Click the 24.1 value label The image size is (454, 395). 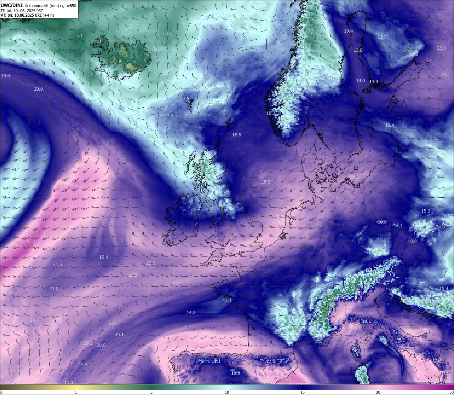(13, 292)
